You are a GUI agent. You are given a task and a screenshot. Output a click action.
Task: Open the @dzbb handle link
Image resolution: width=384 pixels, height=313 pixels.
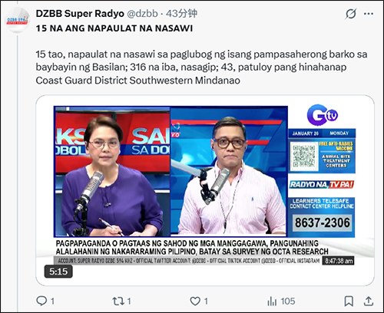142,14
